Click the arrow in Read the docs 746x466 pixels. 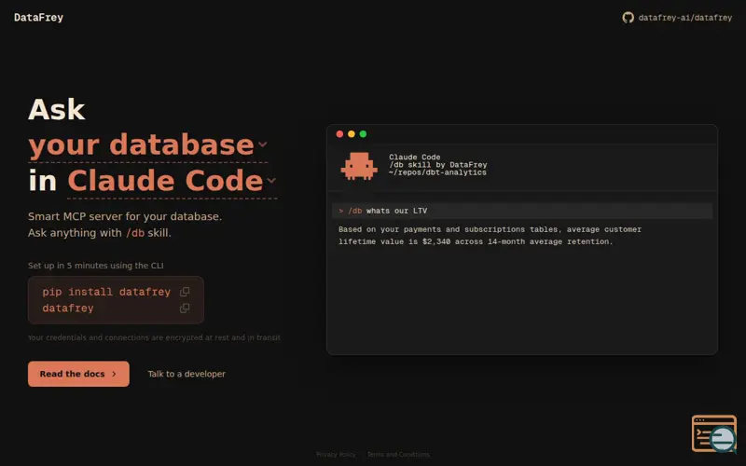[x=114, y=374]
